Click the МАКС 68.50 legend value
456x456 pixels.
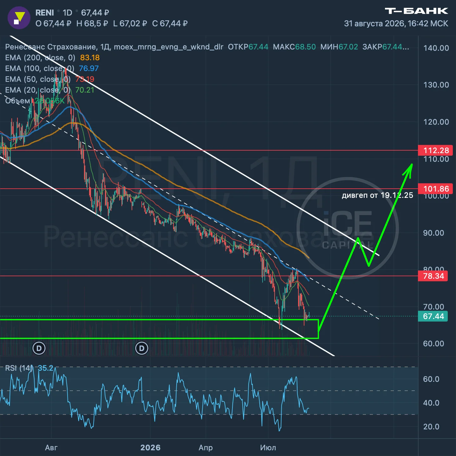coord(294,47)
